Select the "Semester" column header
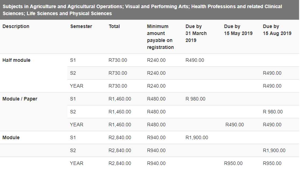The height and width of the screenshot is (176, 300). tap(81, 26)
